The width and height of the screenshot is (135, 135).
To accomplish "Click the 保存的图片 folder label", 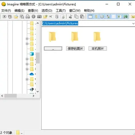I will pyautogui.click(x=75, y=48).
